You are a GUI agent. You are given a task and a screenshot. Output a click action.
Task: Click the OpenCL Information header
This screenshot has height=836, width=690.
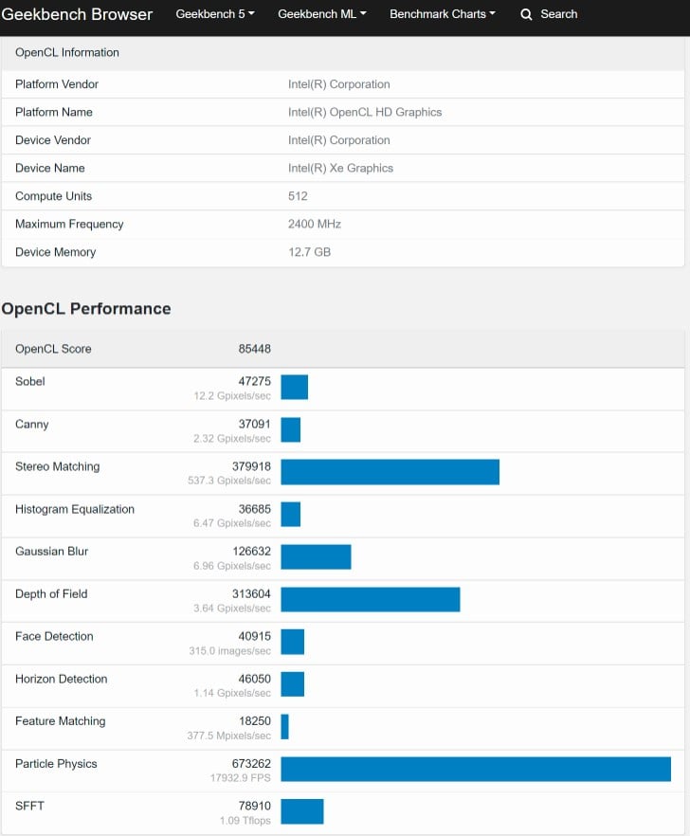click(67, 52)
